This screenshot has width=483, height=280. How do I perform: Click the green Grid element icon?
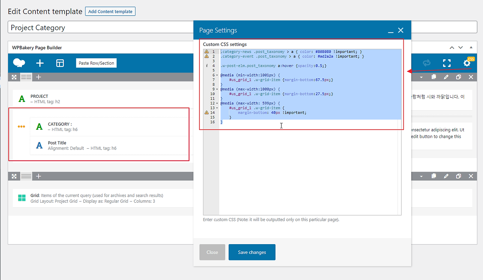22,198
